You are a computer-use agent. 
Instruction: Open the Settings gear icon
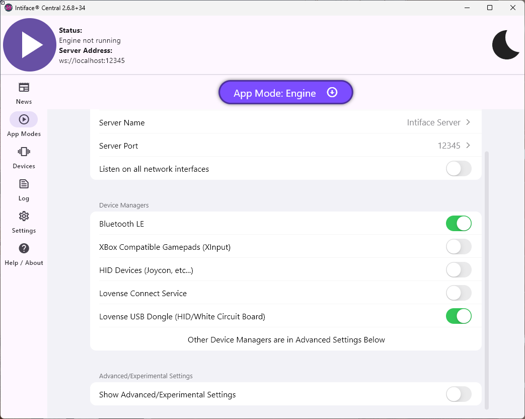click(24, 217)
